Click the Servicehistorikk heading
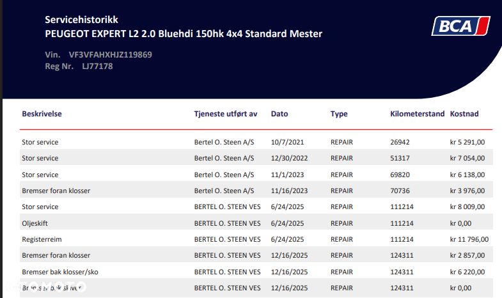The image size is (502, 298). click(x=81, y=20)
